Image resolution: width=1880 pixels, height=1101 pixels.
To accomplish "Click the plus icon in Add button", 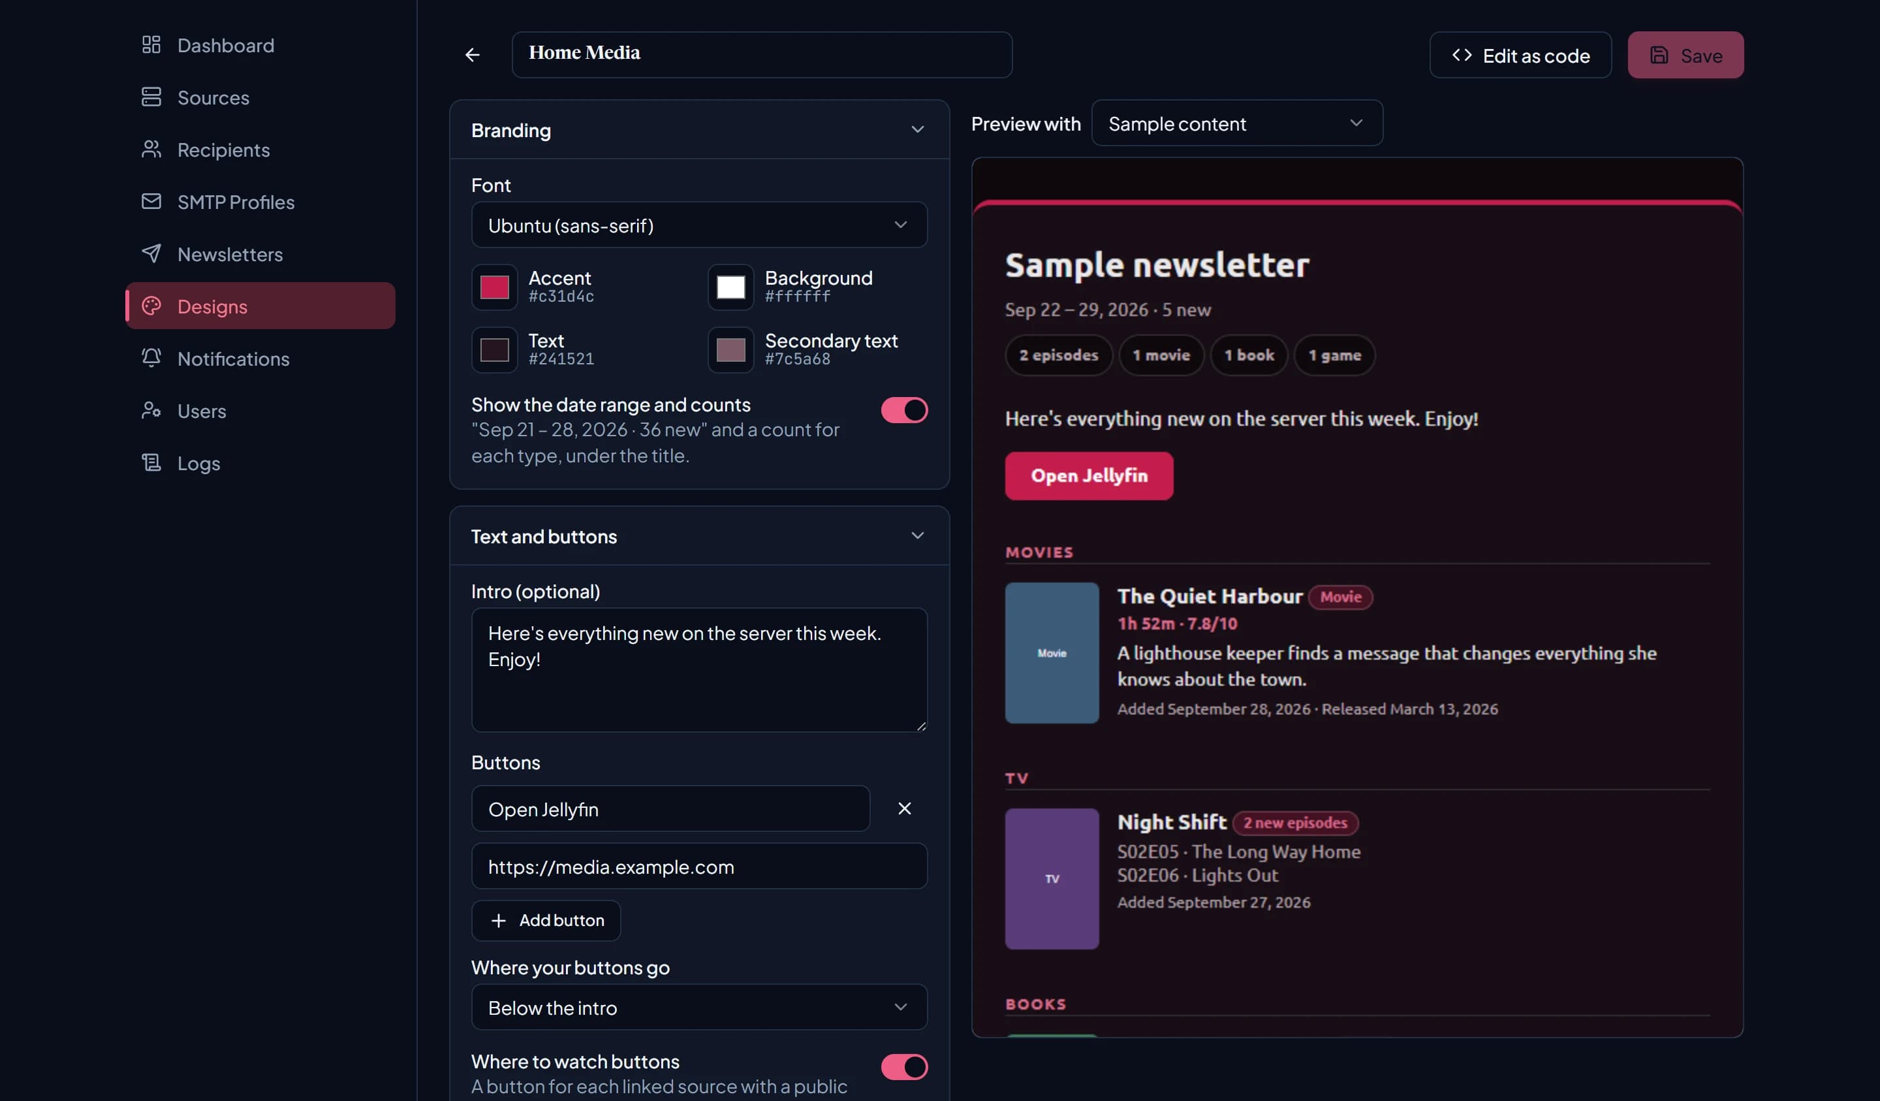I will pos(498,921).
